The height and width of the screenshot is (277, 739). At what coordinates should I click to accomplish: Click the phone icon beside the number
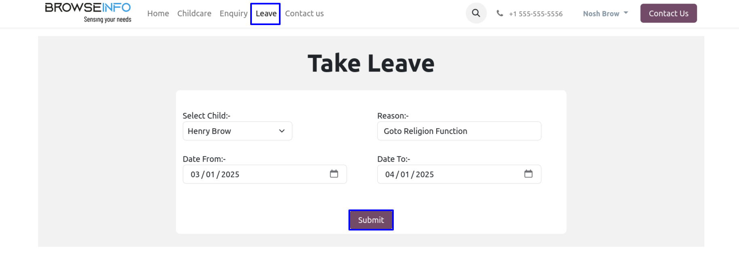pos(500,13)
